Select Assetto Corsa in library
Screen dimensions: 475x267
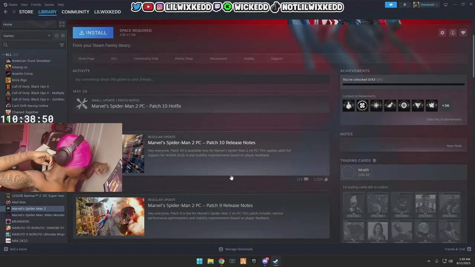click(x=22, y=73)
